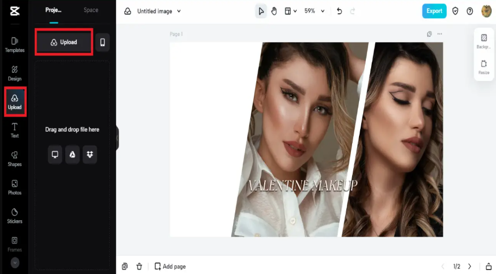Go to the next page arrow
Screen dimensions: 496x274
pos(470,267)
